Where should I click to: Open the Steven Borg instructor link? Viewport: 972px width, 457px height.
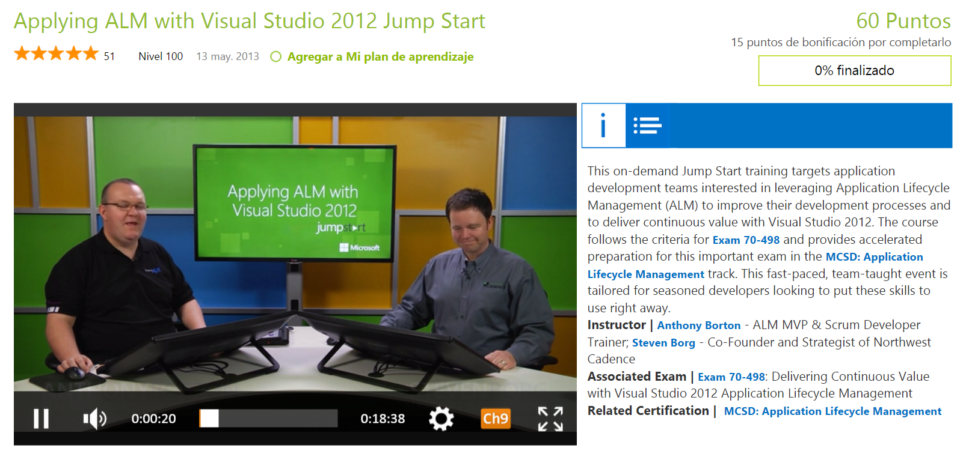click(663, 343)
